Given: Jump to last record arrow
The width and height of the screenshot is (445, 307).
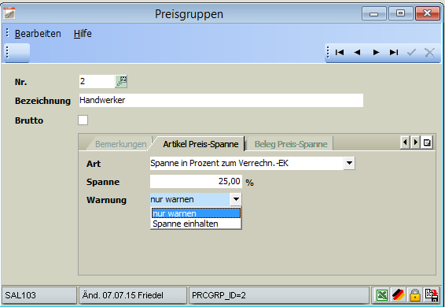Looking at the screenshot, I should [x=394, y=52].
